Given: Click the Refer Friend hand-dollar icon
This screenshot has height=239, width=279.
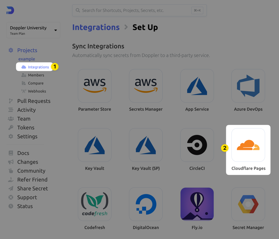Looking at the screenshot, I should coord(11,180).
